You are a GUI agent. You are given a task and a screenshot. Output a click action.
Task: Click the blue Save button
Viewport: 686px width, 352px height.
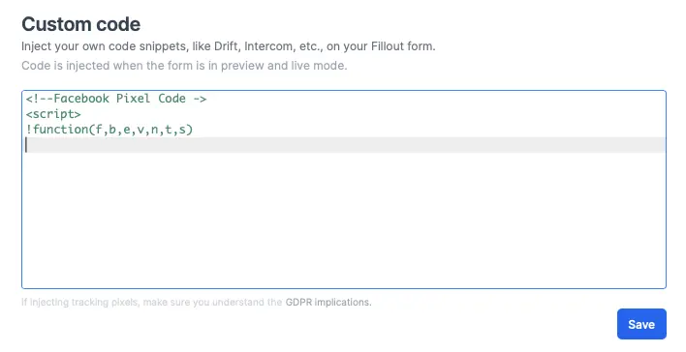coord(641,324)
